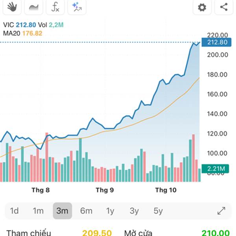Switch to 1d timeframe

coord(15,211)
